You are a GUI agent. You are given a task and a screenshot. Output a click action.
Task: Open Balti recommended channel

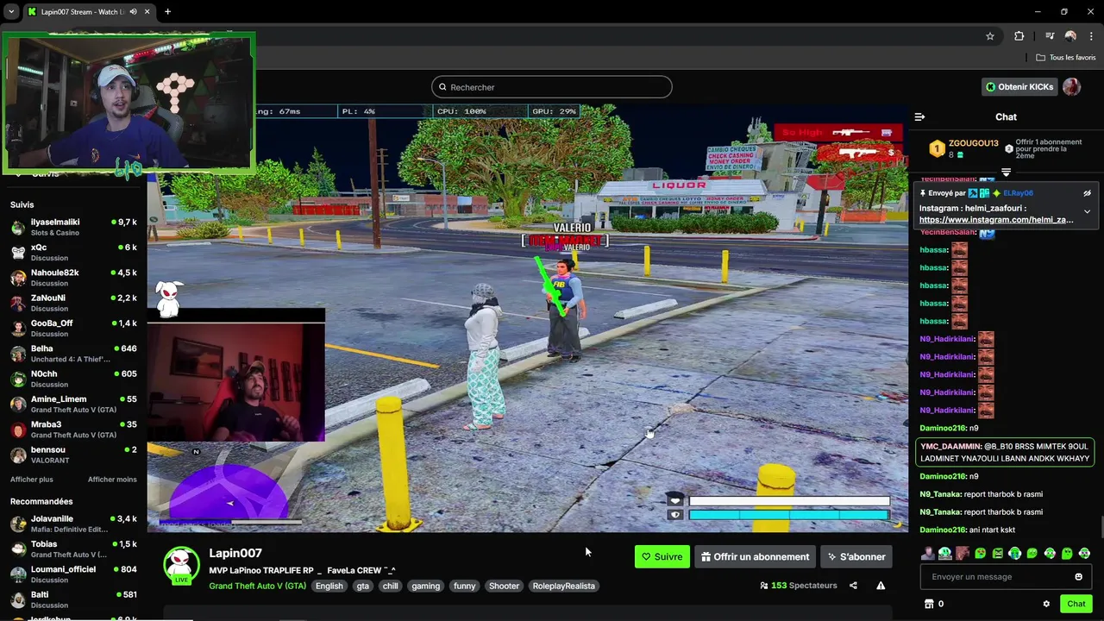coord(73,599)
